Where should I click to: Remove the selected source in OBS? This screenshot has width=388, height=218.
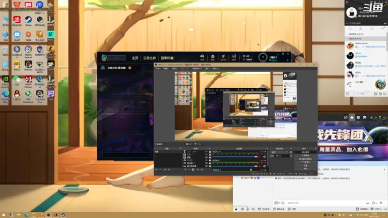189,170
